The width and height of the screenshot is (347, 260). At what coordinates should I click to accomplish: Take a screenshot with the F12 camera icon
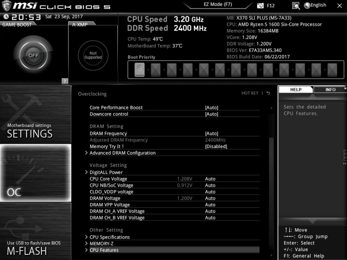260,6
